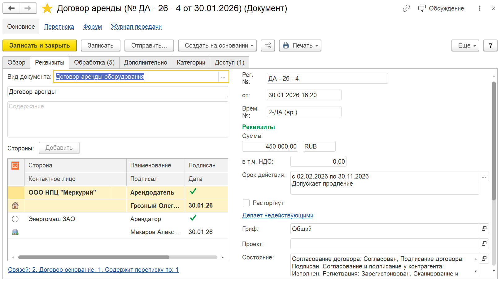Click the share icon button in toolbar
The image size is (501, 282).
268,45
